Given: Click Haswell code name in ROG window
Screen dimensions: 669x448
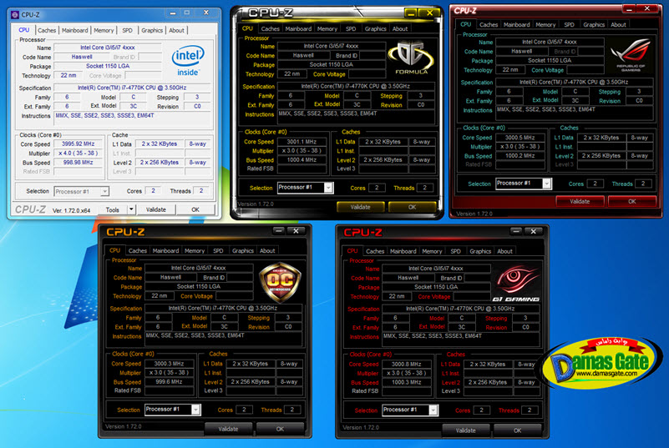Looking at the screenshot, I should click(x=522, y=51).
